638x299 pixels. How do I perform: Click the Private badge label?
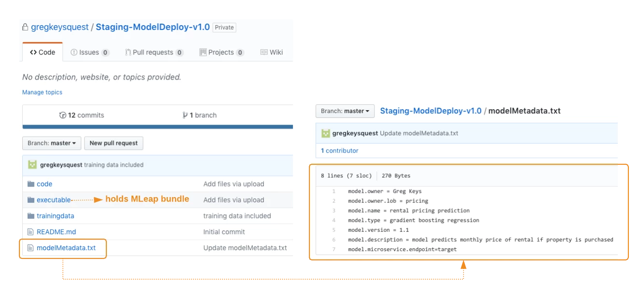[224, 28]
